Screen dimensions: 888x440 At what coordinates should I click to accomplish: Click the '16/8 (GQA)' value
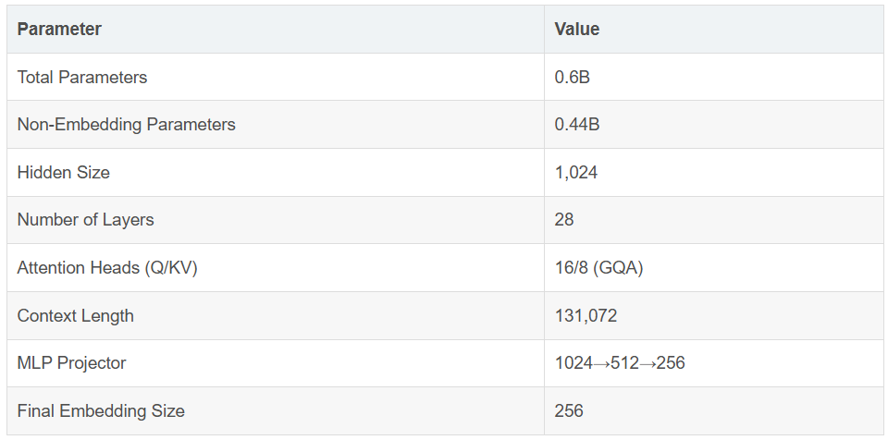(598, 268)
